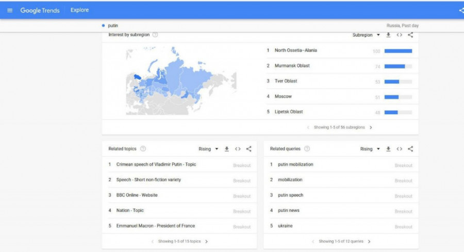
Task: Share the Interest by subregion card
Action: (x=410, y=35)
